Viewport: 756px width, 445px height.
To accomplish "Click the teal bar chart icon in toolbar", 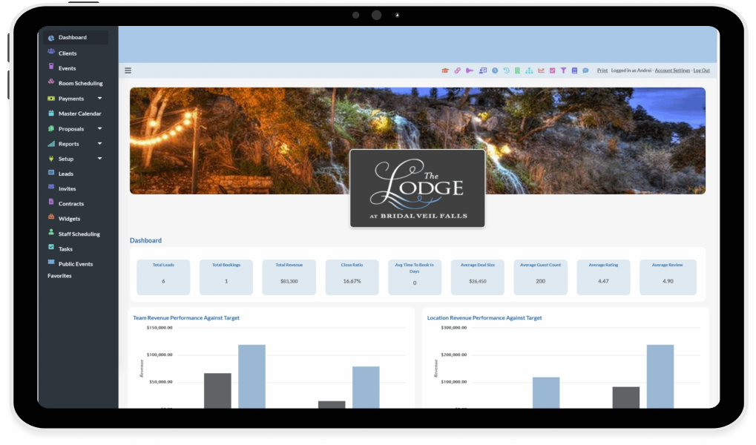I will click(530, 70).
